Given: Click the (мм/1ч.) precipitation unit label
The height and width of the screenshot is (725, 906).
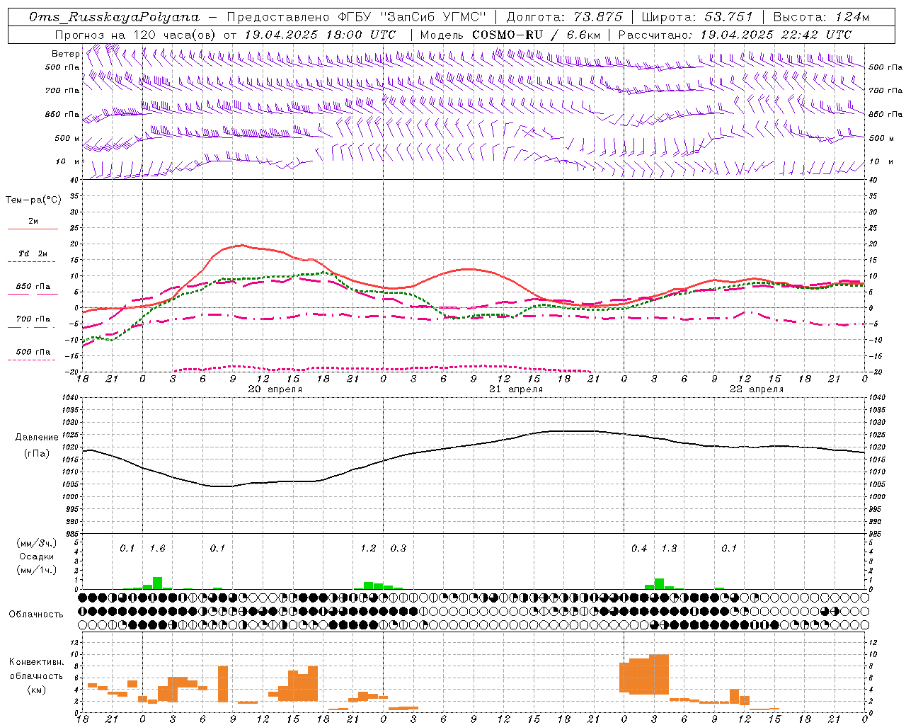Looking at the screenshot, I should coord(37,570).
